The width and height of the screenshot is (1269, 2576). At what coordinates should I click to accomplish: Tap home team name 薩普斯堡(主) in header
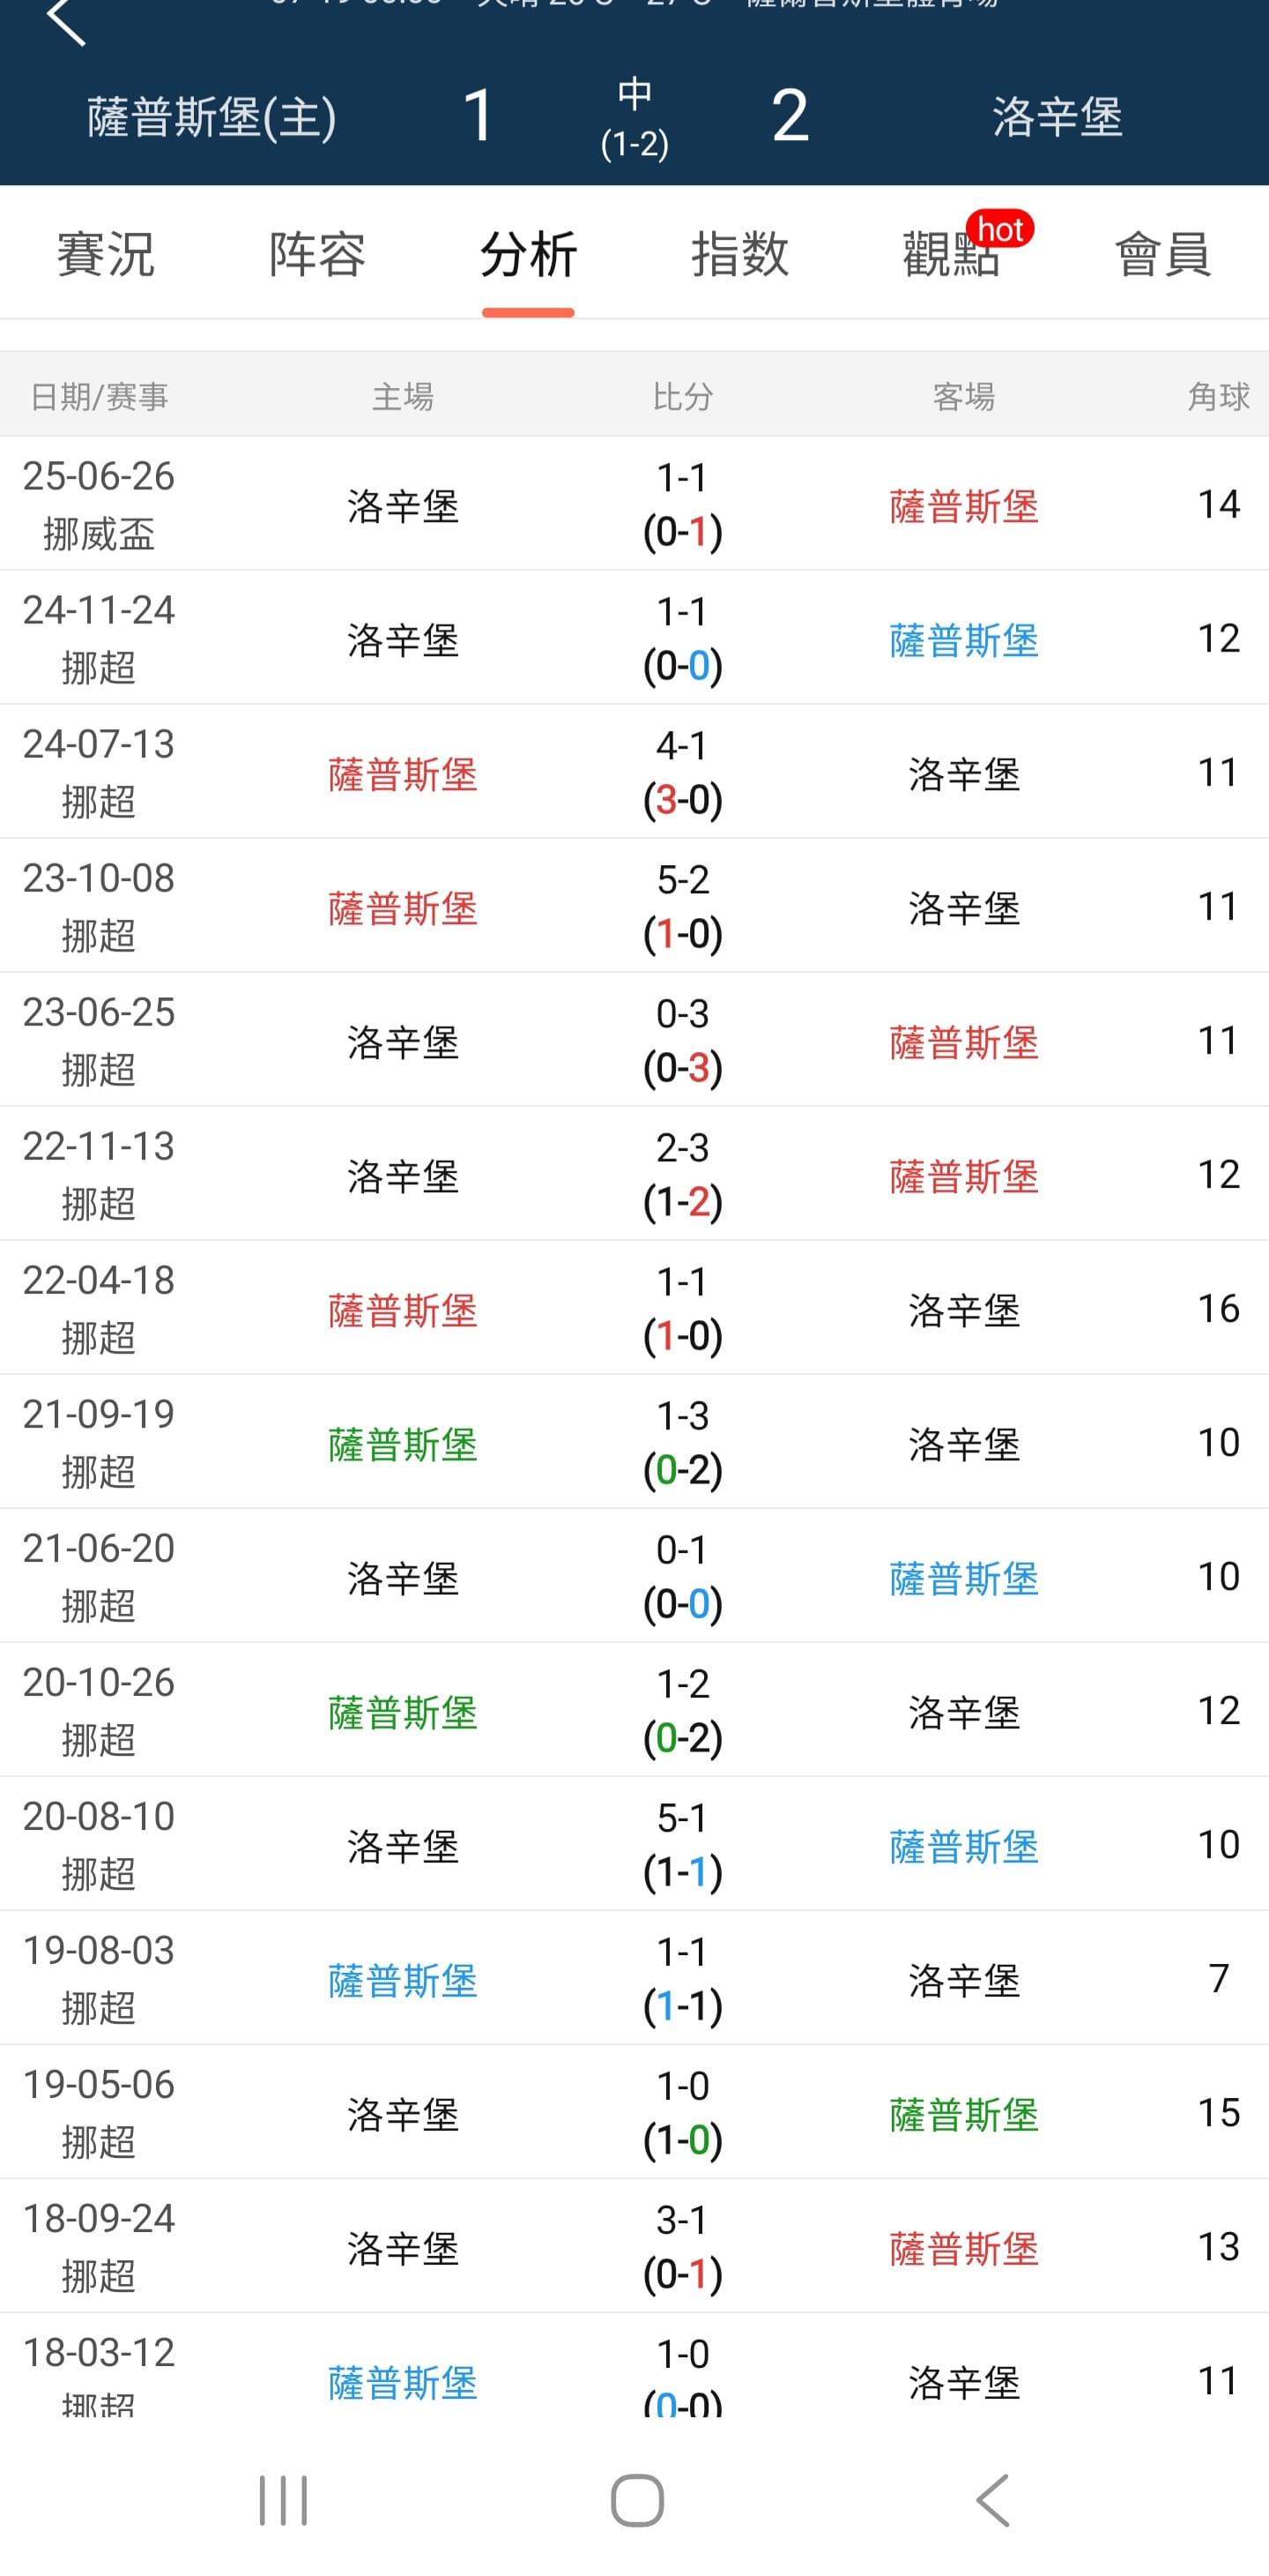(x=211, y=117)
